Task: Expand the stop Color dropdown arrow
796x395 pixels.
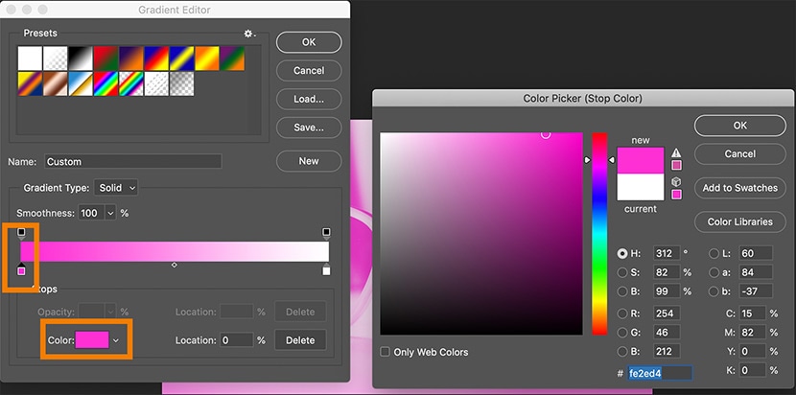Action: (x=116, y=340)
